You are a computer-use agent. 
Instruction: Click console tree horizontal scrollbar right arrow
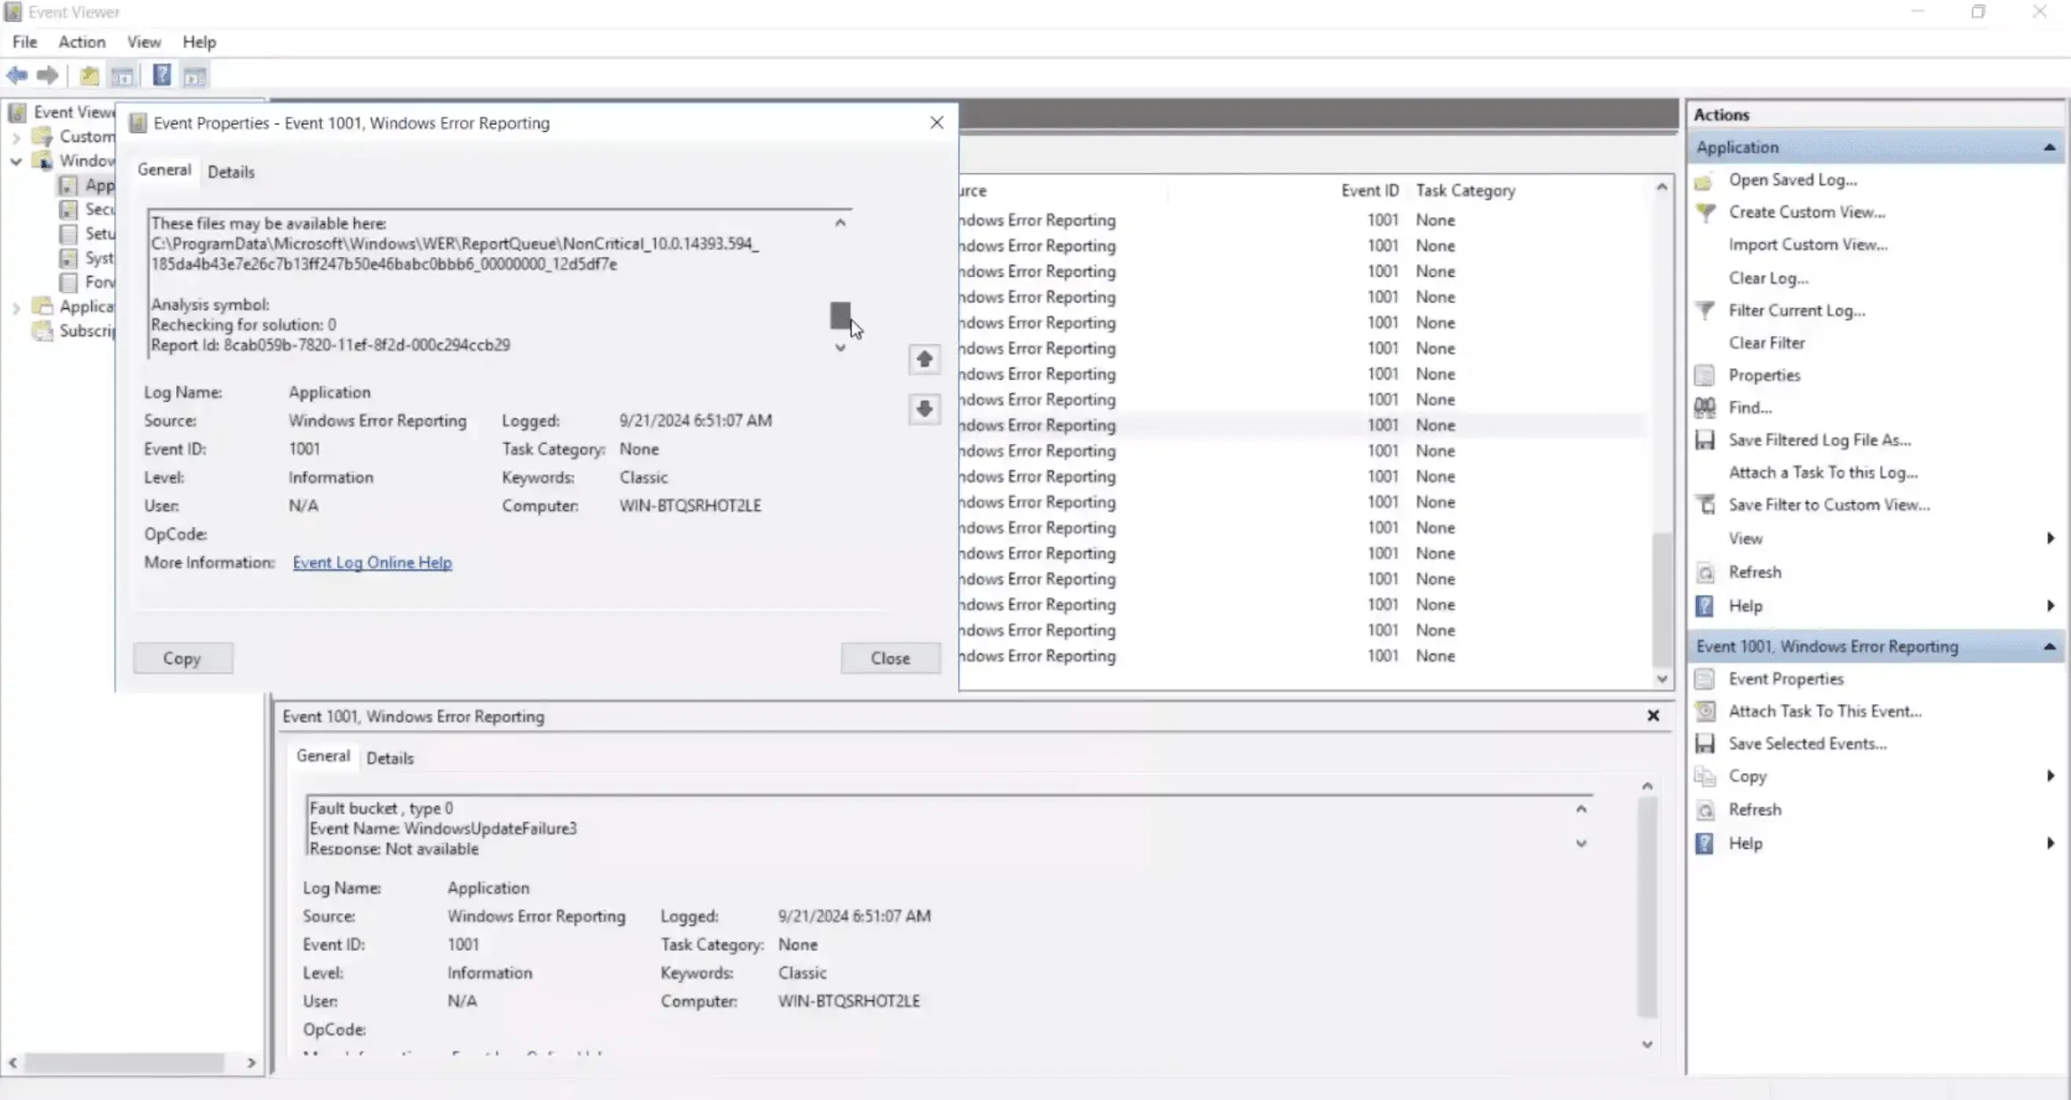click(x=252, y=1064)
